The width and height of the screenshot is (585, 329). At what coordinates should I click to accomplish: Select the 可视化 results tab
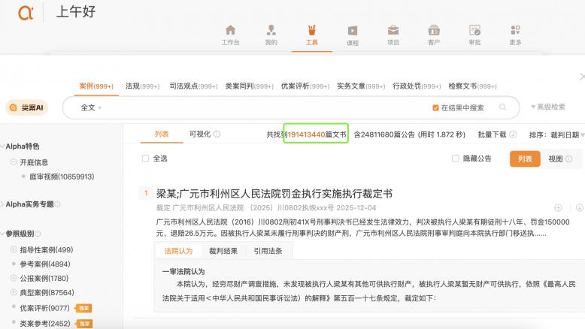[199, 134]
